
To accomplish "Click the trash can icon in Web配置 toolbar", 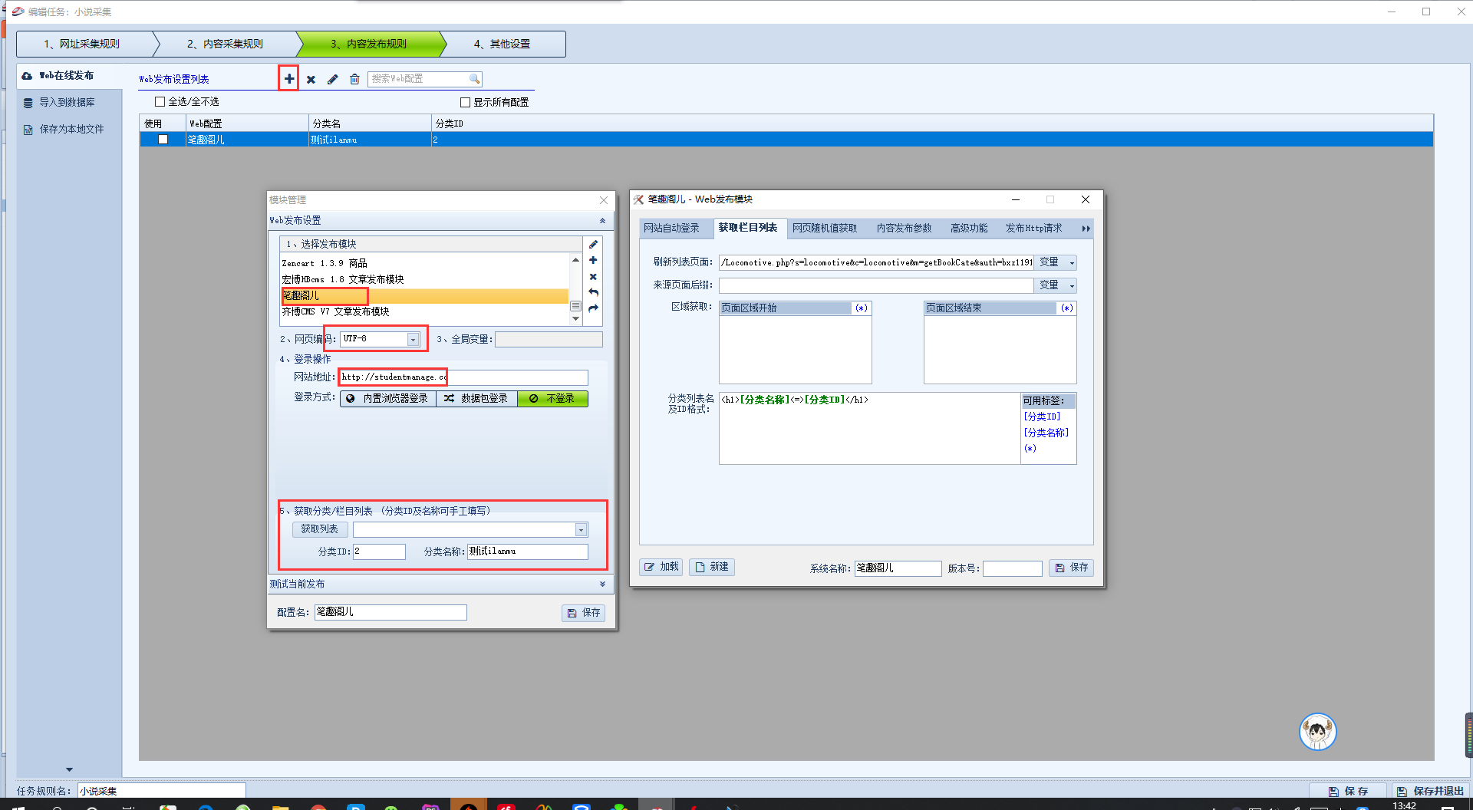I will [354, 79].
